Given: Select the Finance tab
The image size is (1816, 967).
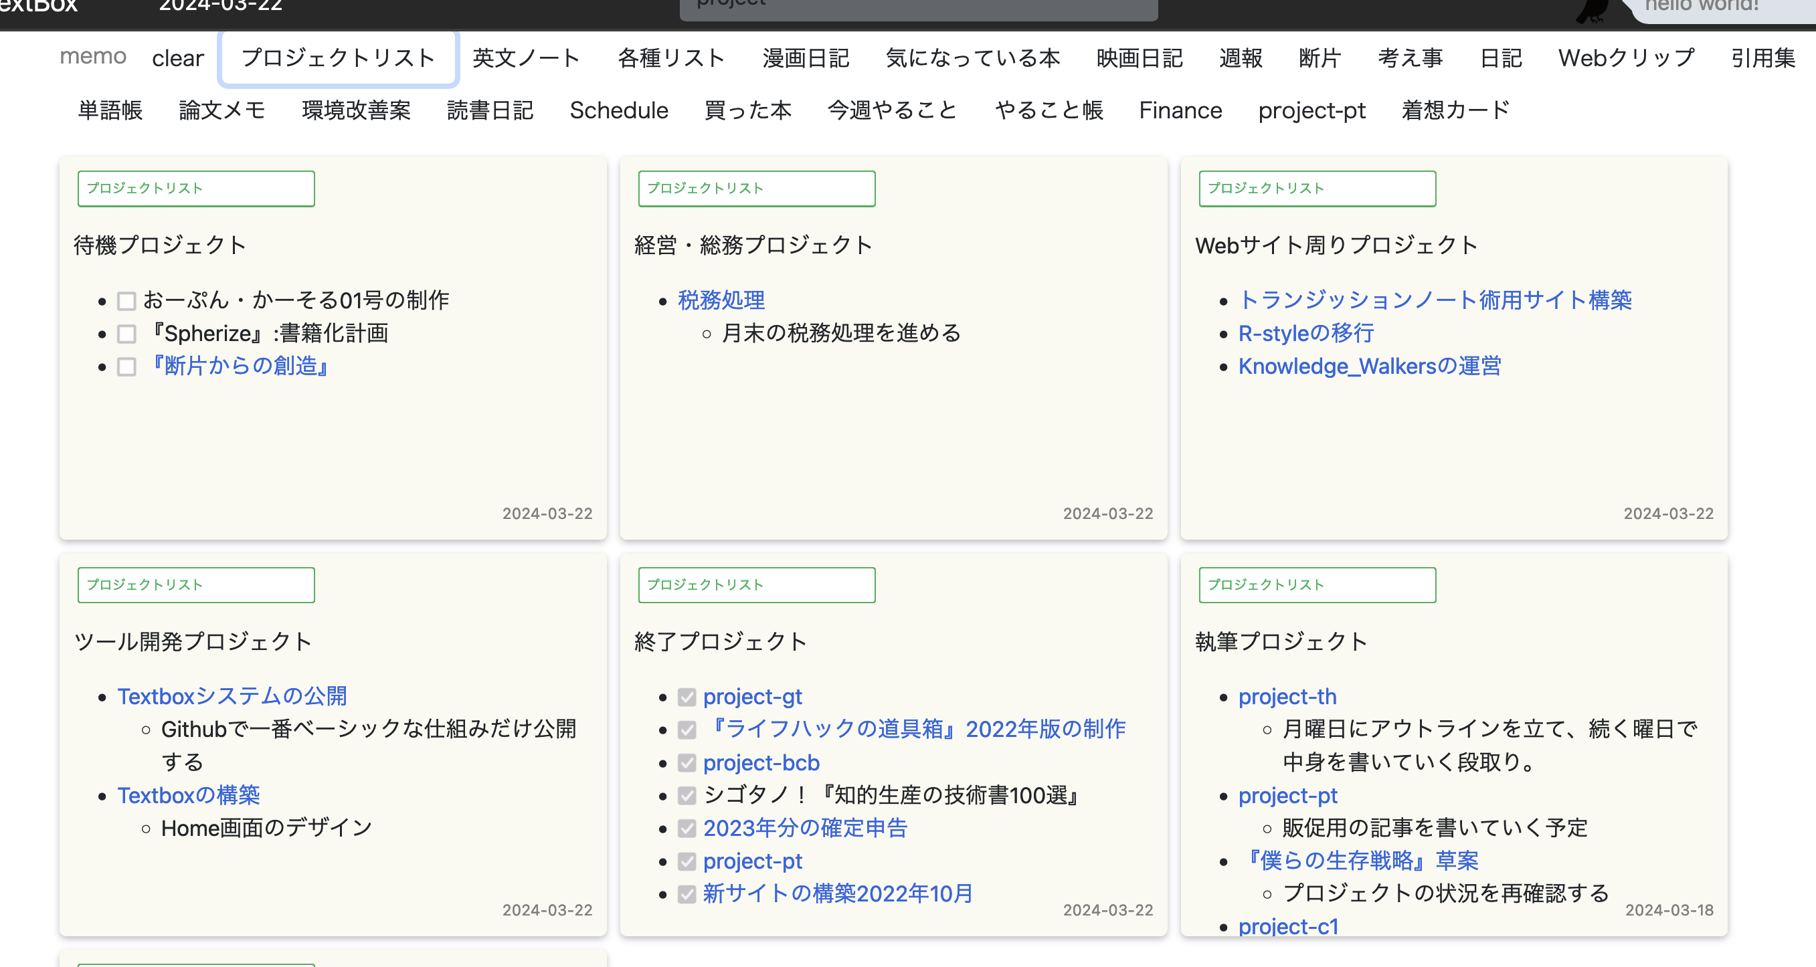Looking at the screenshot, I should [1180, 110].
